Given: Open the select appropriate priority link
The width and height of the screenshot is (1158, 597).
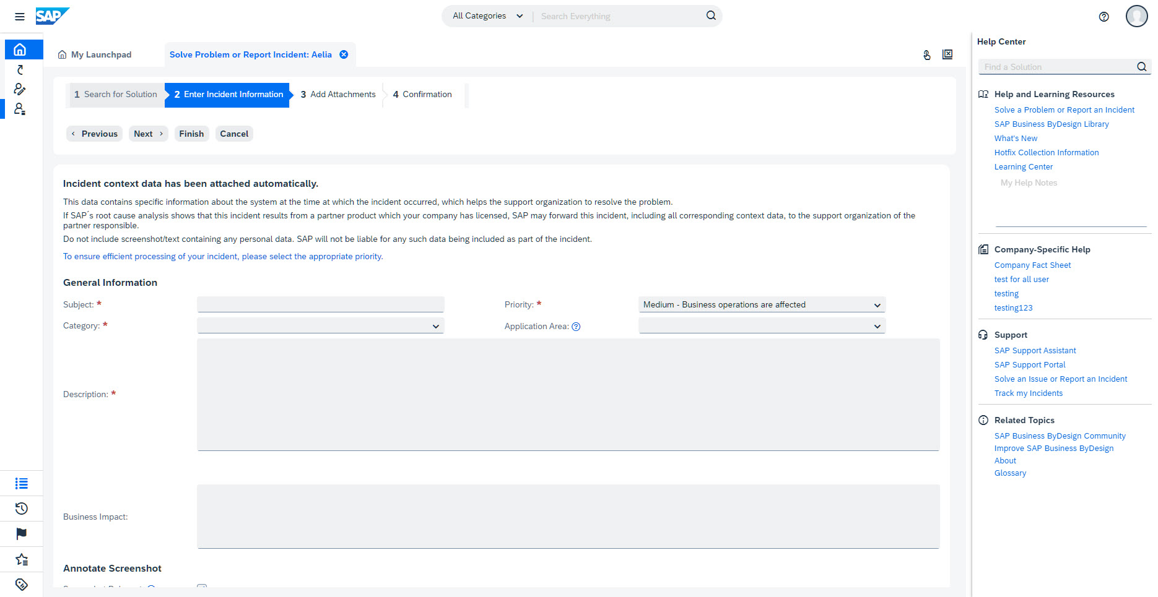Looking at the screenshot, I should tap(223, 256).
